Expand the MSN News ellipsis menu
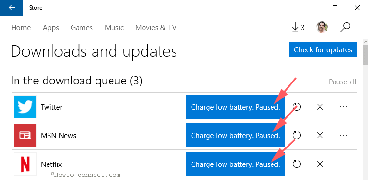368x180 pixels. click(343, 135)
